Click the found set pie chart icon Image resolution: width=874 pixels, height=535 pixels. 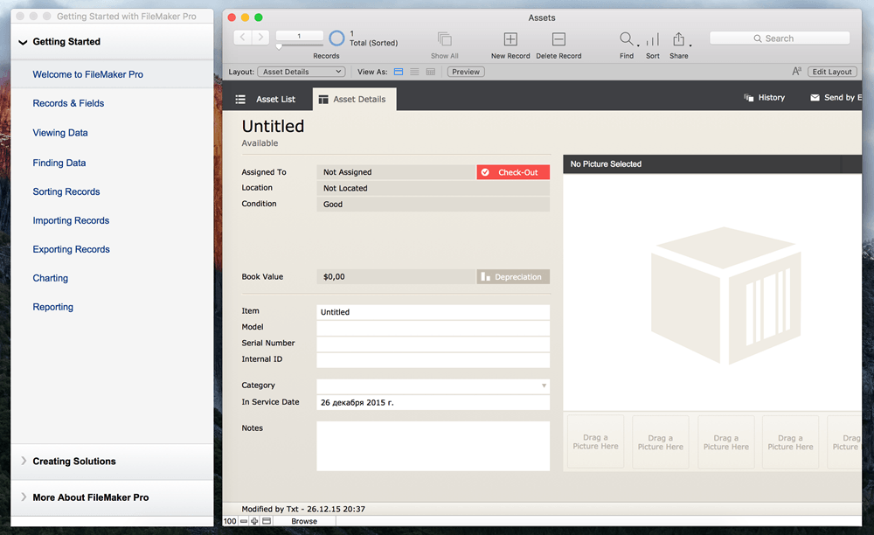coord(336,38)
